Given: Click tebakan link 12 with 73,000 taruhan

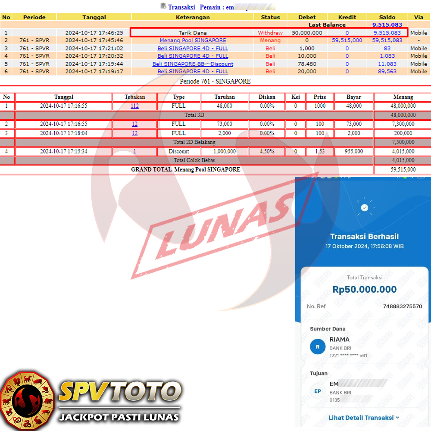Looking at the screenshot, I should click(x=134, y=124).
